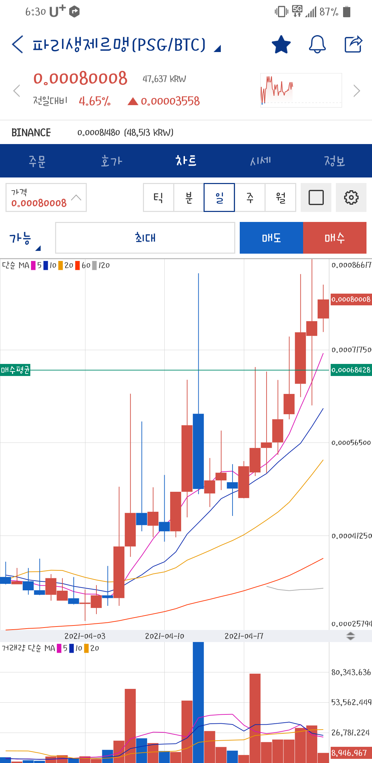The width and height of the screenshot is (372, 763).
Task: Tap the 0.00086617 axis label
Action: click(351, 265)
